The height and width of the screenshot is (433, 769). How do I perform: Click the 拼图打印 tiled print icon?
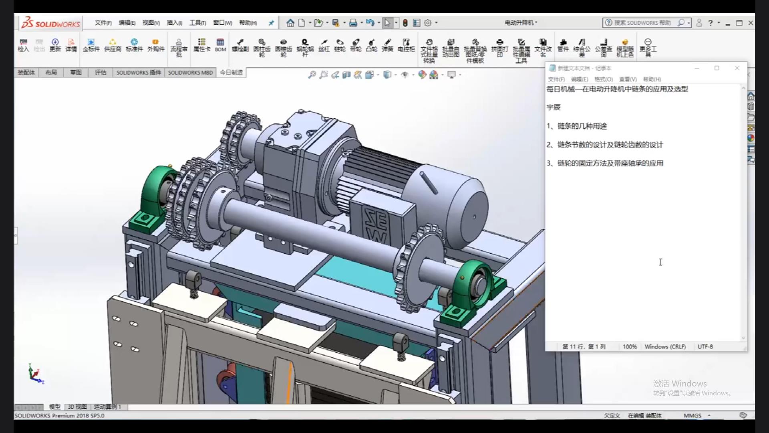tap(500, 48)
